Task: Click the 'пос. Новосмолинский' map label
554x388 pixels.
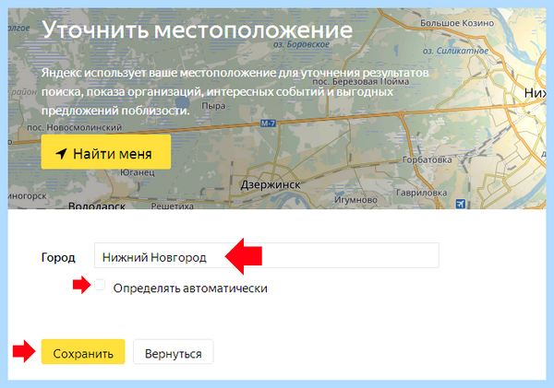Action: pyautogui.click(x=75, y=127)
